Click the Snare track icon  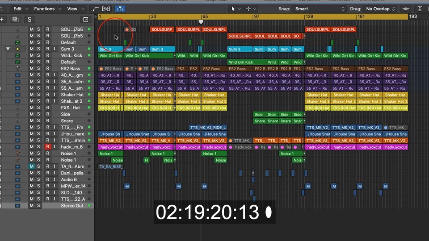click(17, 121)
